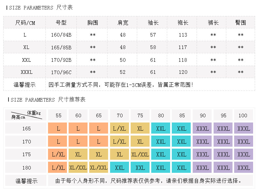Click robe length value 113
This screenshot has width=258, height=196.
point(183,35)
